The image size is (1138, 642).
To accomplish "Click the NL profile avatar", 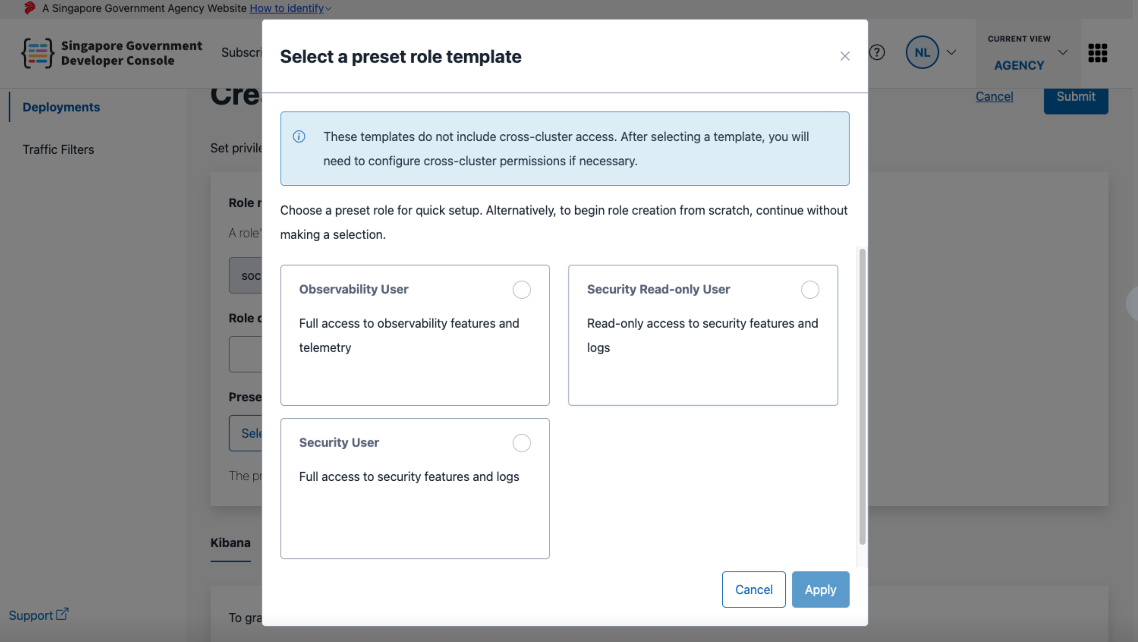I will point(922,52).
